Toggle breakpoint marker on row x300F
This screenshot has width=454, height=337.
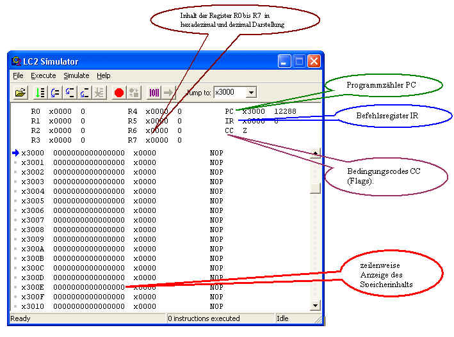coord(15,297)
